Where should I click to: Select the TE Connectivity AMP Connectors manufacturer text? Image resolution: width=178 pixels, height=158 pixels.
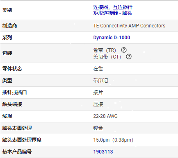(x=129, y=26)
